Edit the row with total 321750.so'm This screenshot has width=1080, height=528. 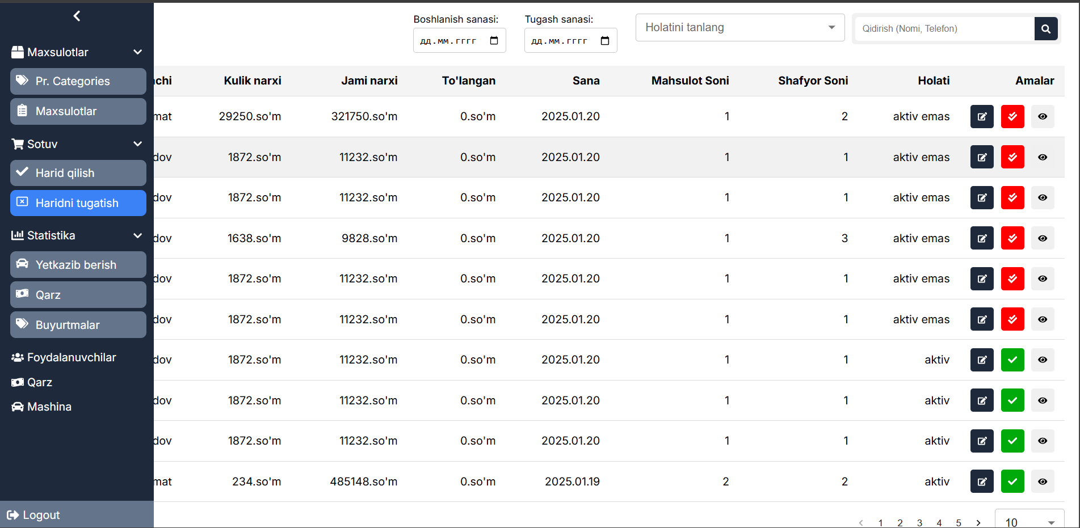point(982,117)
